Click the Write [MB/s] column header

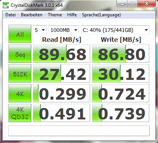[121, 40]
